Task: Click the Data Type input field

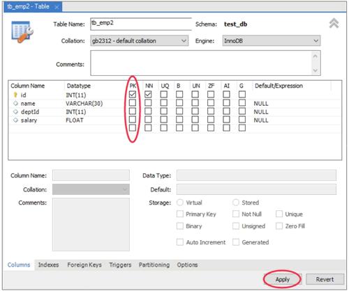Action: click(256, 175)
